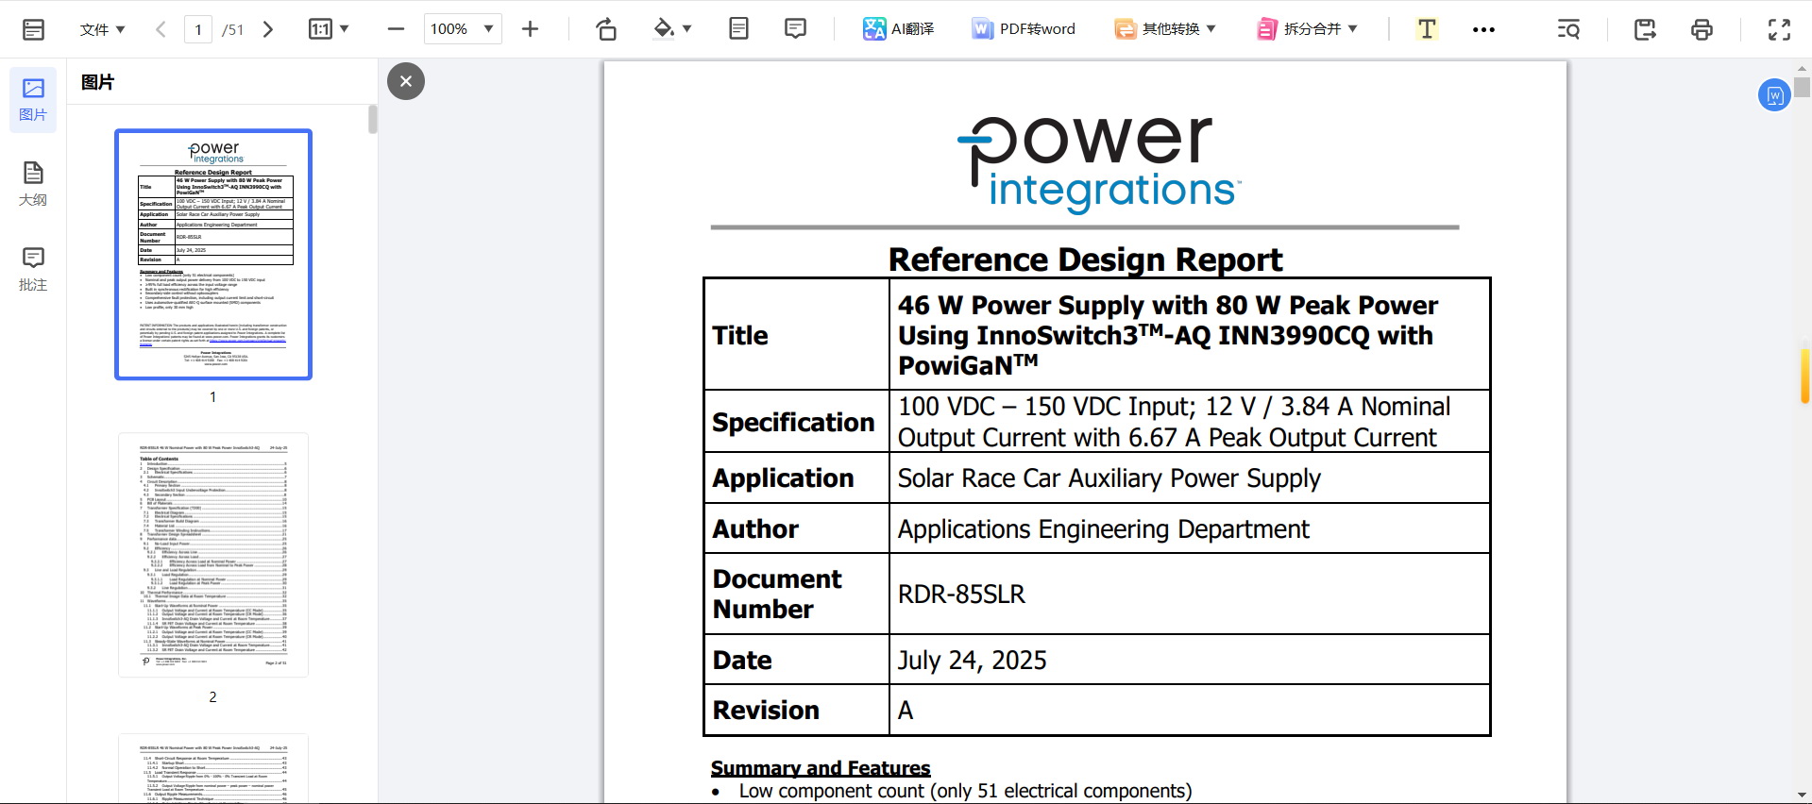
Task: Select the highlighter fill tool
Action: tap(664, 29)
